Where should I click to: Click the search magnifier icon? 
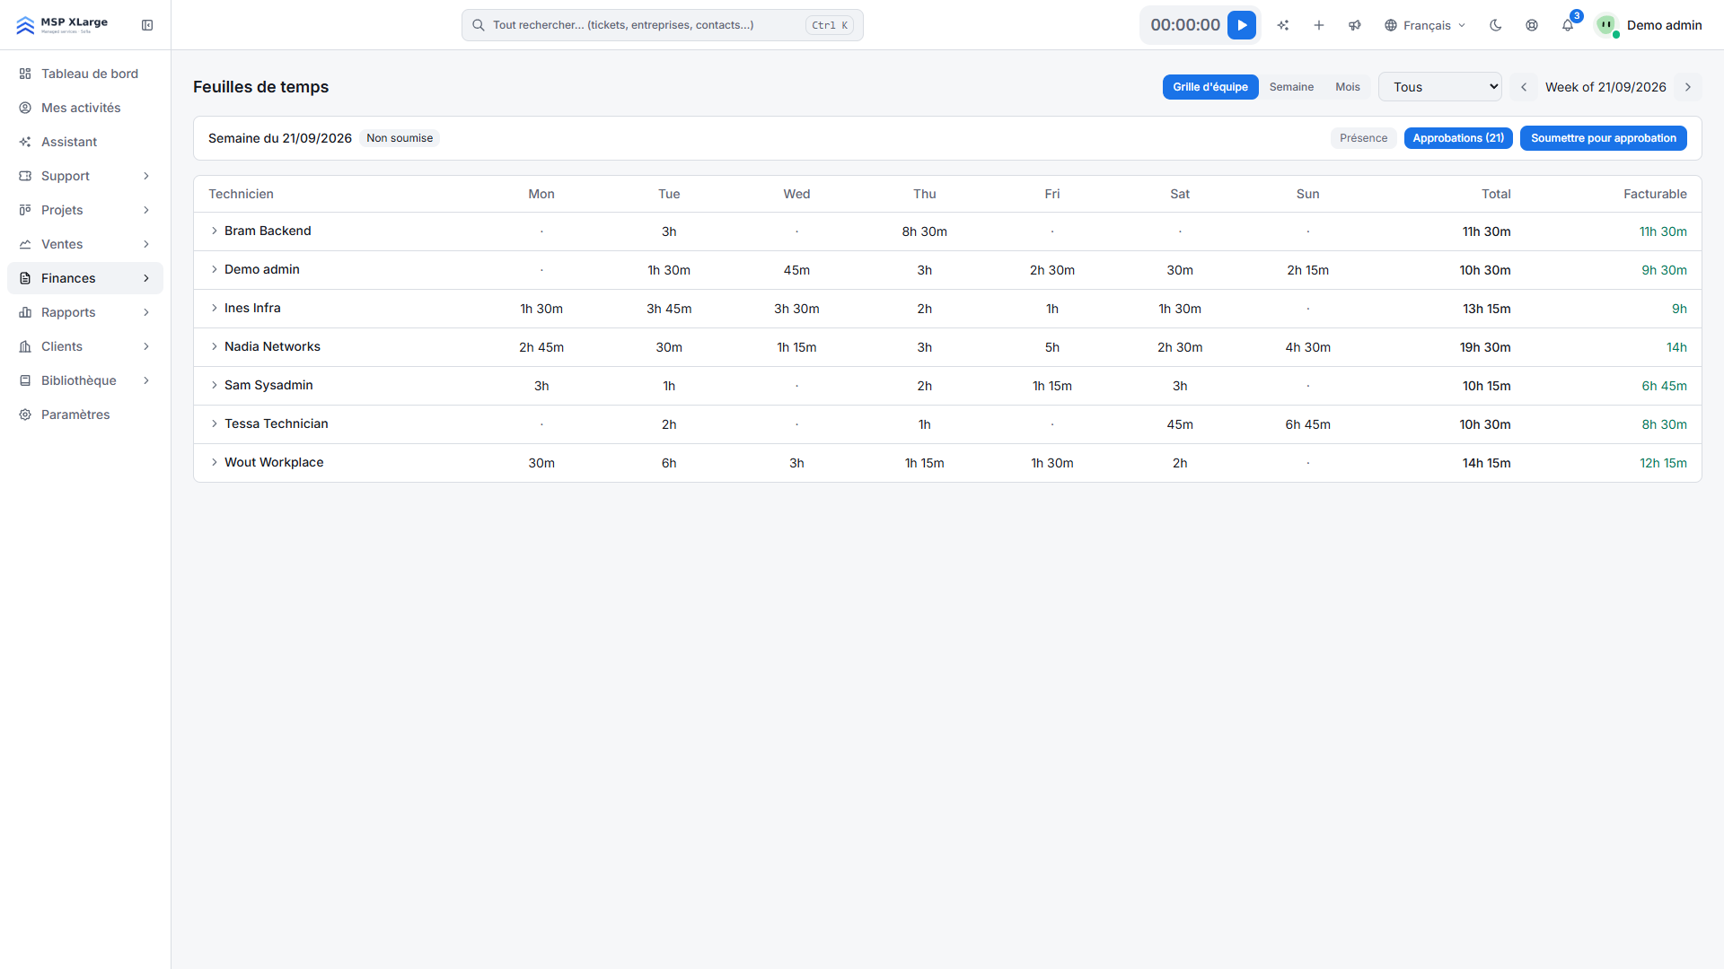[x=479, y=25]
